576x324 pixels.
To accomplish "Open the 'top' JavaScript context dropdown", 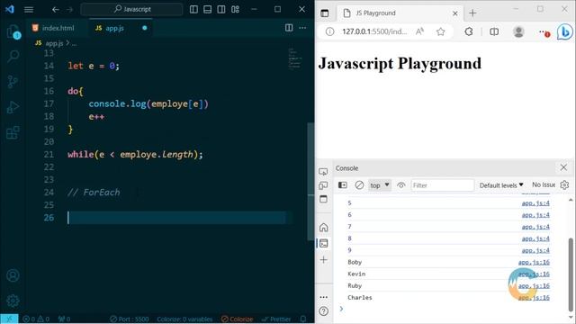I will pyautogui.click(x=380, y=185).
